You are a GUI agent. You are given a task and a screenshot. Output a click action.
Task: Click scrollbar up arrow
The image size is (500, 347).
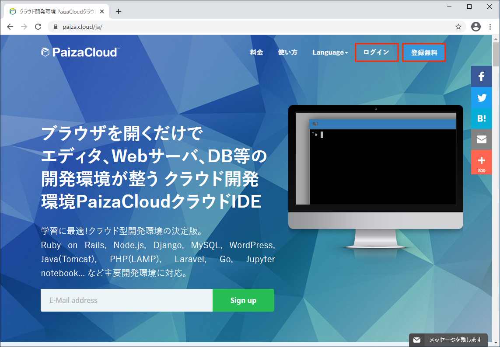coord(496,38)
